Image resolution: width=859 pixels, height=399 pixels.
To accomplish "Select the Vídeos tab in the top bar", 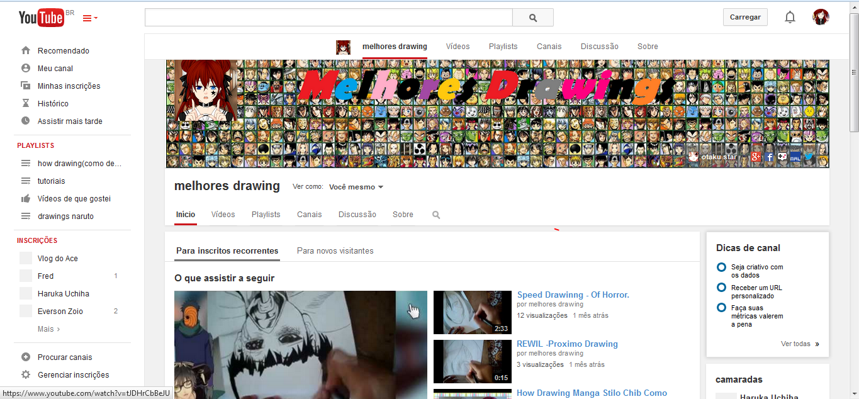I will pos(458,47).
